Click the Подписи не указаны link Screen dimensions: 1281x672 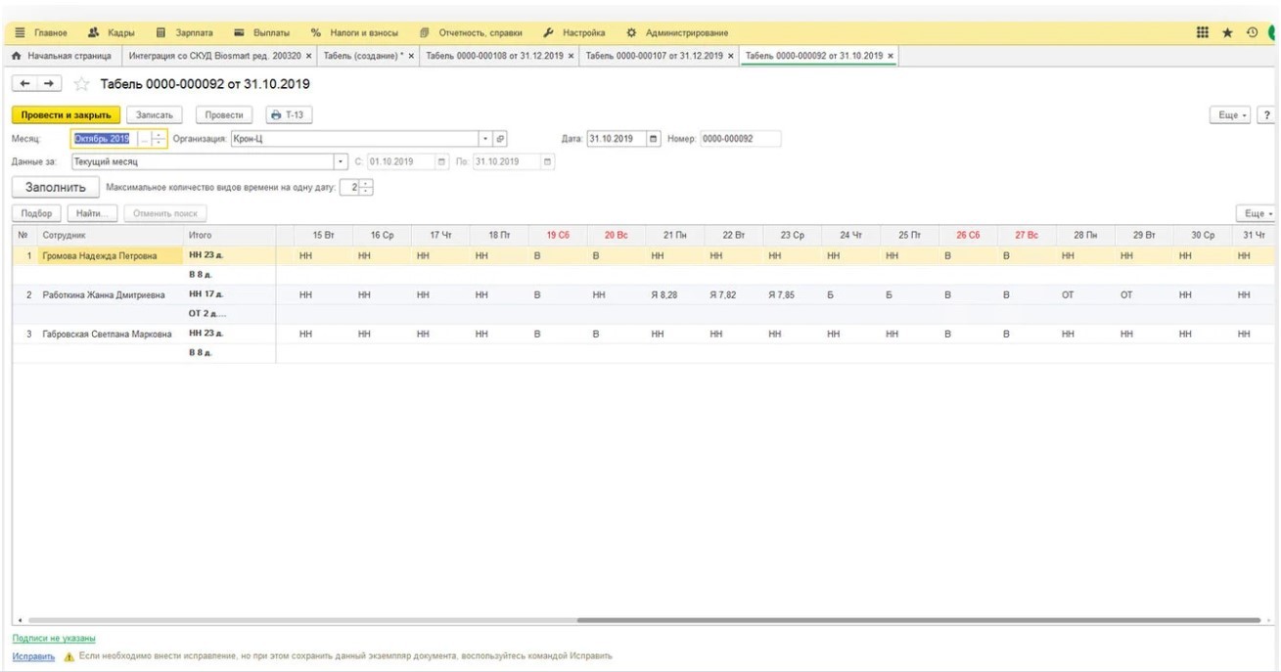tap(54, 639)
